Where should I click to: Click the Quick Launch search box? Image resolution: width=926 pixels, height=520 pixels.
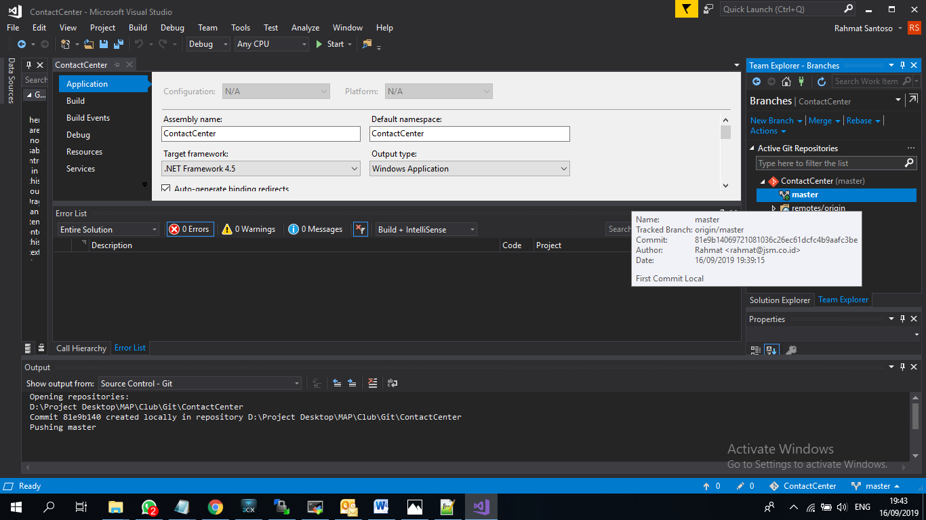click(x=788, y=9)
